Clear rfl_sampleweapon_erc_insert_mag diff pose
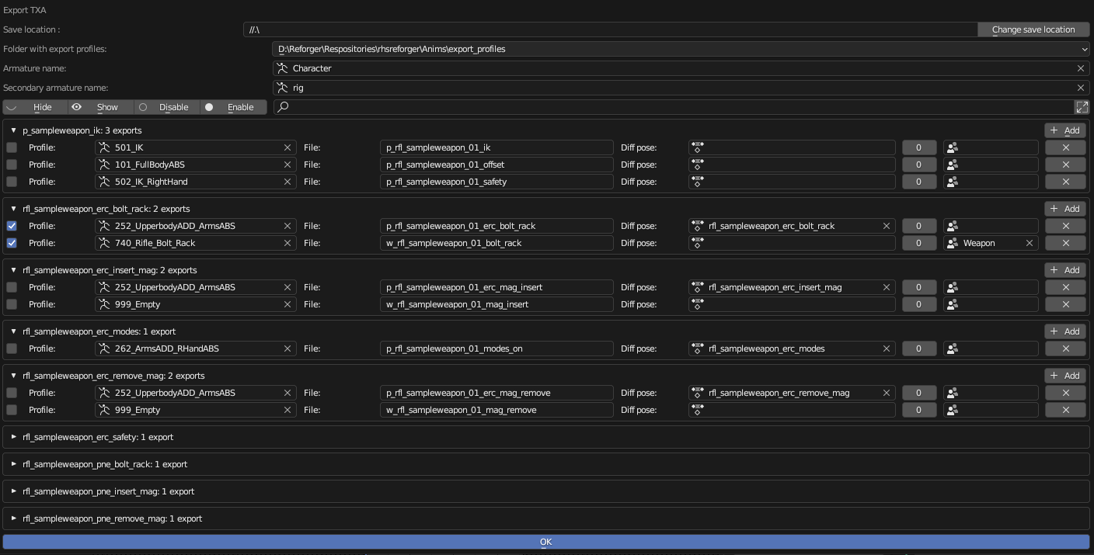The width and height of the screenshot is (1094, 555). (887, 287)
